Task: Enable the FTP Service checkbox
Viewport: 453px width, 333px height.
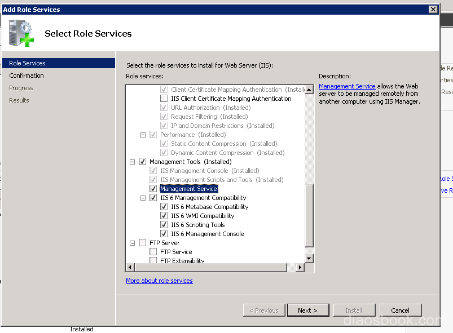Action: (x=153, y=252)
